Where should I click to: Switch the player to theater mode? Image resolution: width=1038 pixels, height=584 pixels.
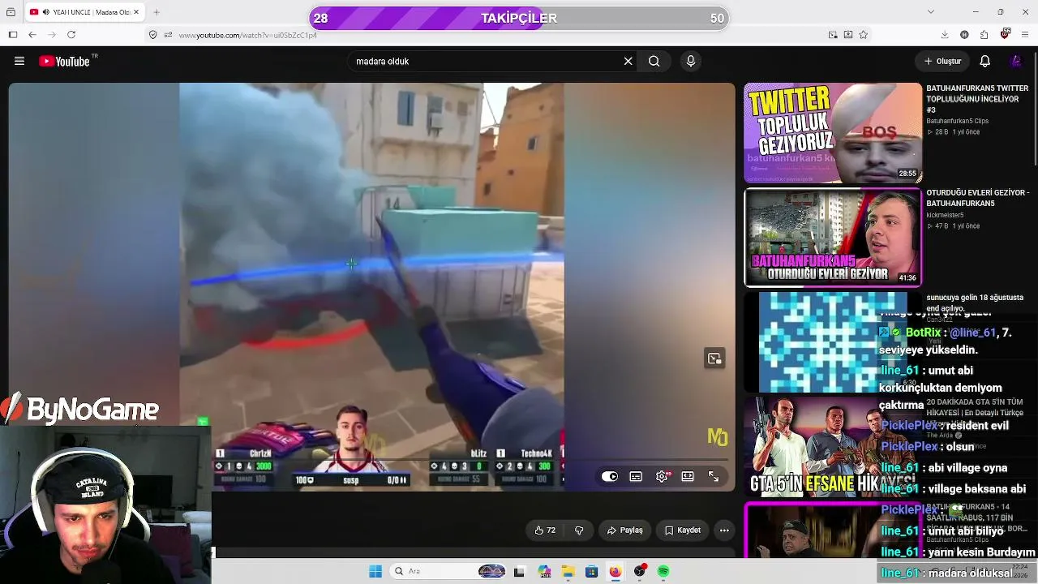click(x=688, y=477)
